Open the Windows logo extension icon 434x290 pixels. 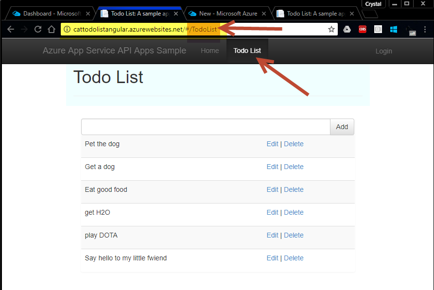[x=393, y=29]
